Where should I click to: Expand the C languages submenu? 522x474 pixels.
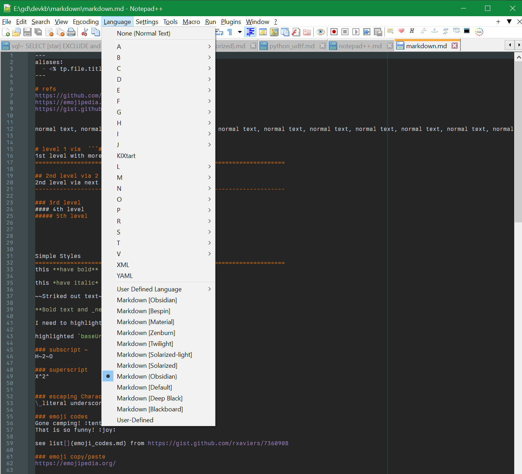click(x=158, y=68)
